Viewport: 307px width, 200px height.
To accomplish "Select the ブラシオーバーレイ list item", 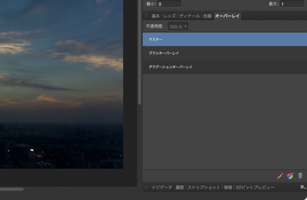I will [x=225, y=53].
